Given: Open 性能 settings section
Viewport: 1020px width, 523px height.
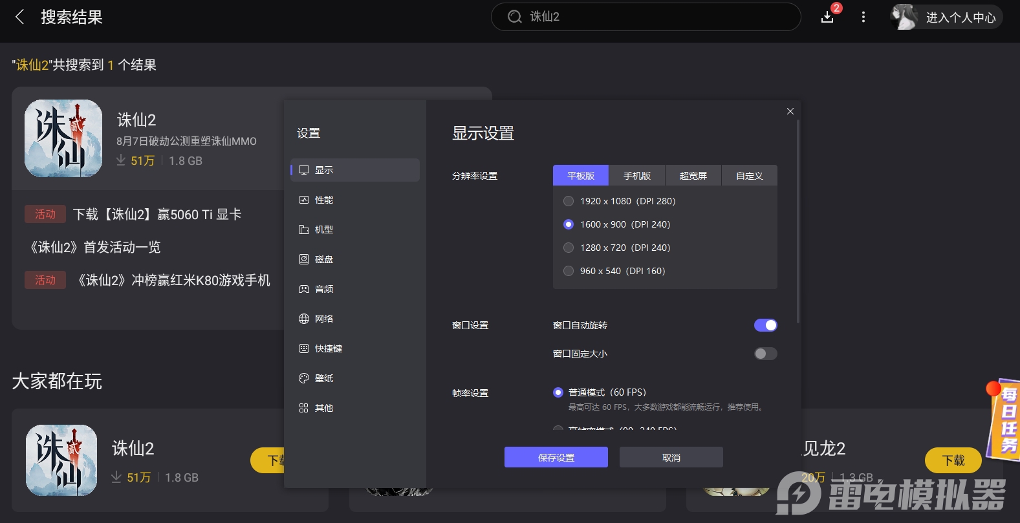Looking at the screenshot, I should (x=355, y=200).
